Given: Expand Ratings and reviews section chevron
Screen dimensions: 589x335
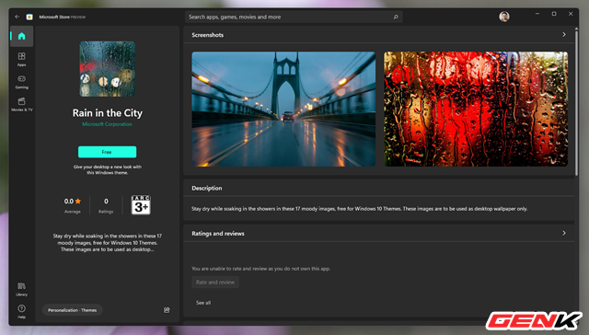Looking at the screenshot, I should point(564,233).
